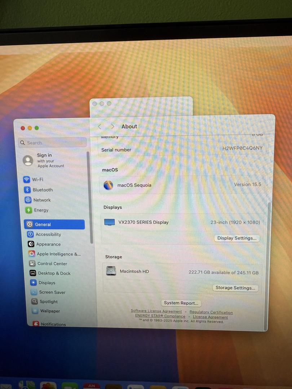Open Wi-Fi settings in sidebar
The image size is (292, 389).
pos(33,179)
